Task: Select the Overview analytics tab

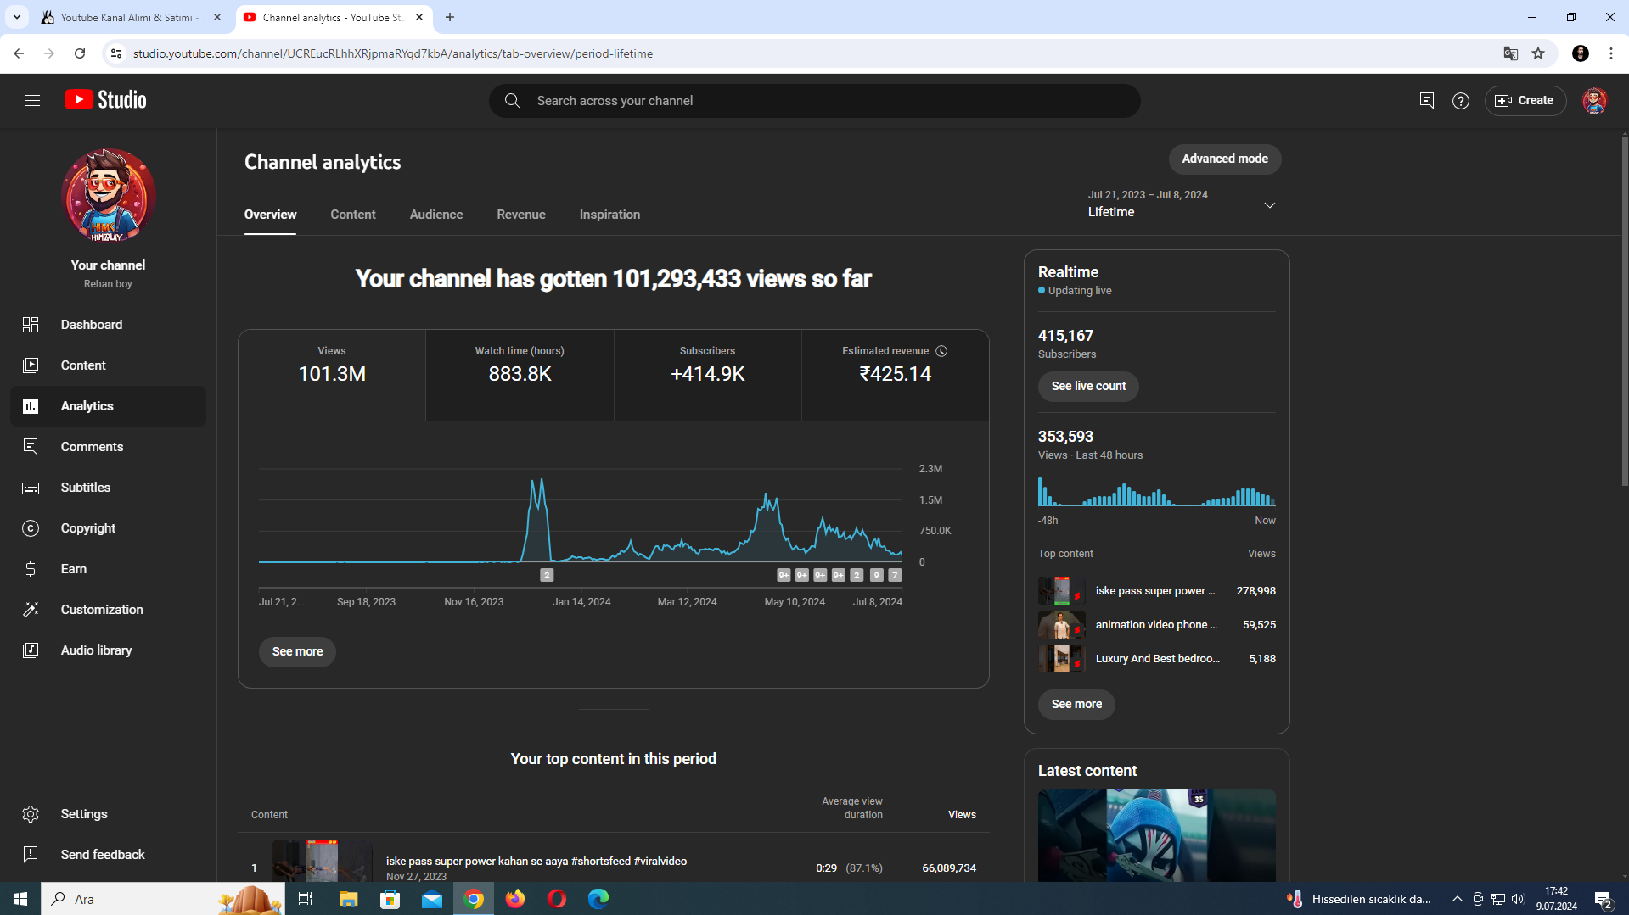Action: pyautogui.click(x=271, y=215)
